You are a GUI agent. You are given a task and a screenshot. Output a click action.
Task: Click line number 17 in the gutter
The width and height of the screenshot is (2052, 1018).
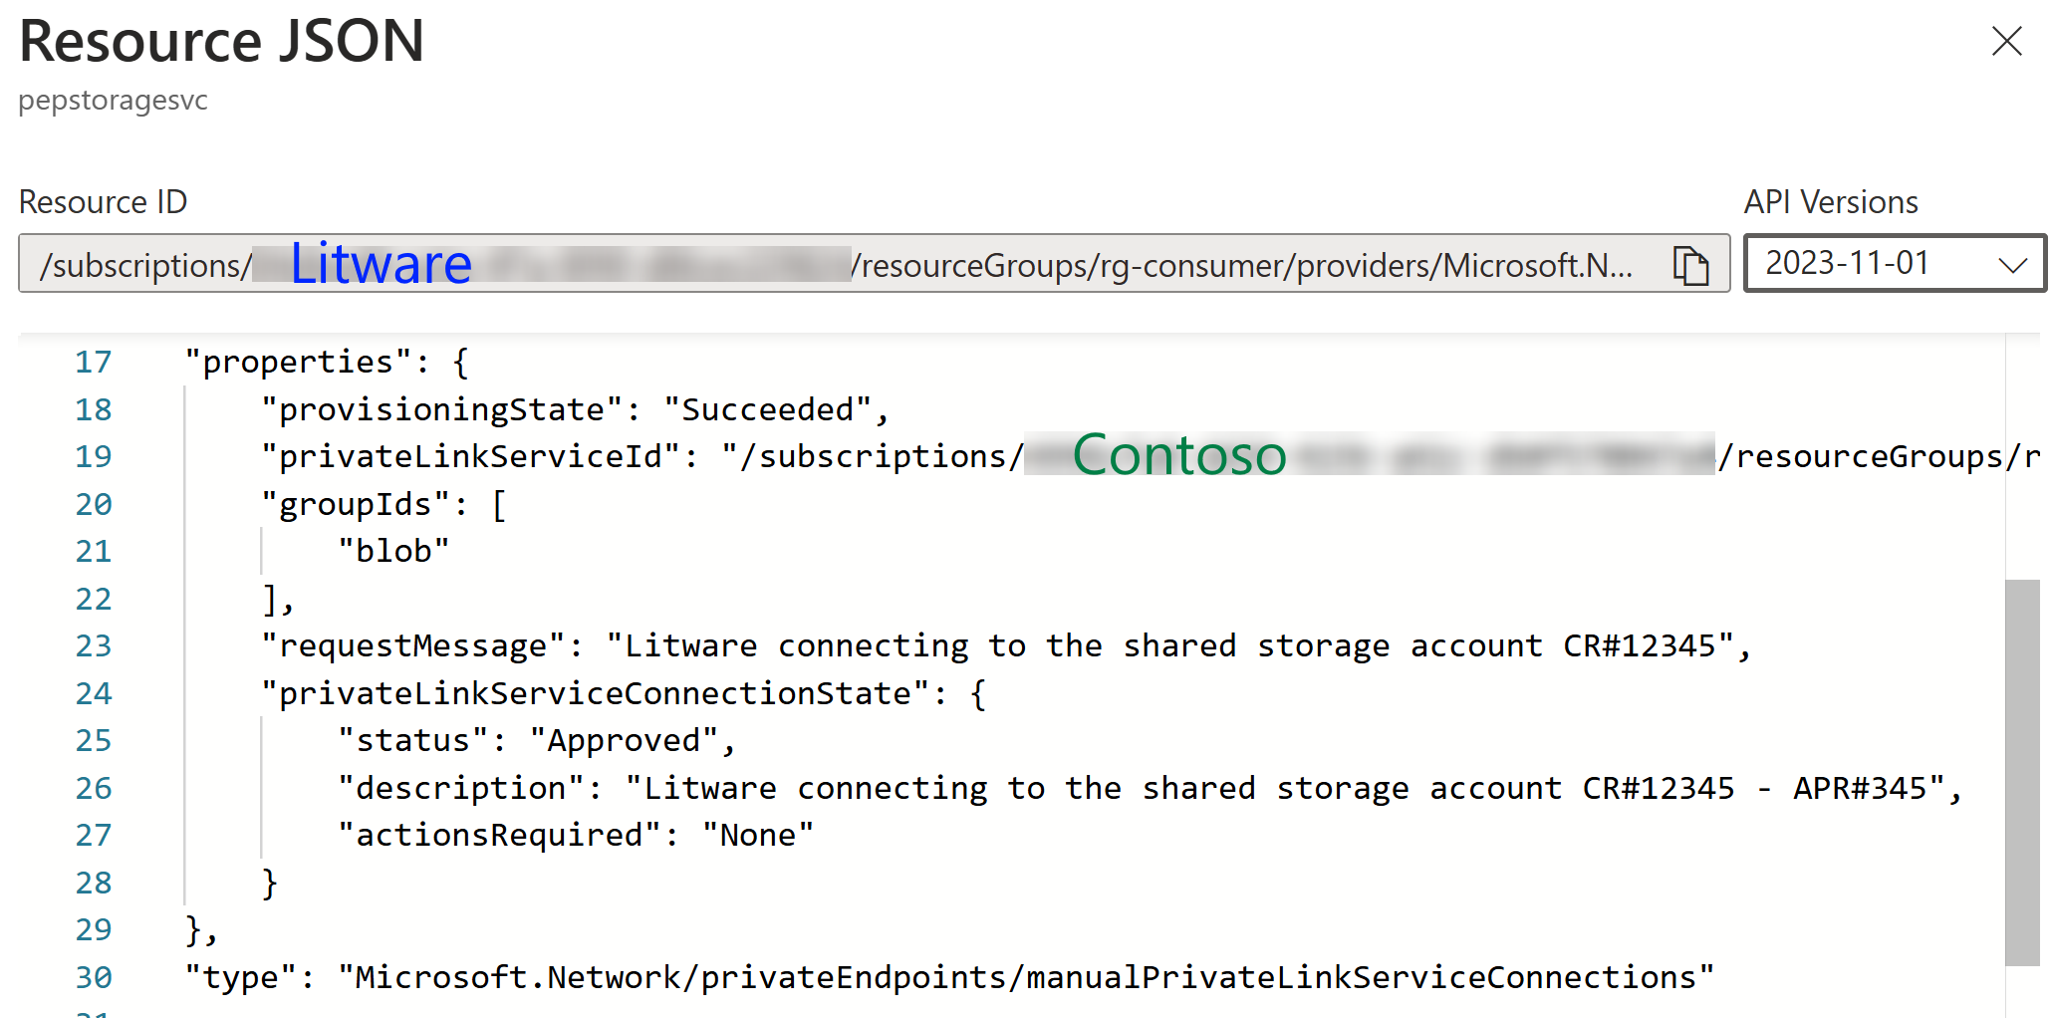click(94, 362)
